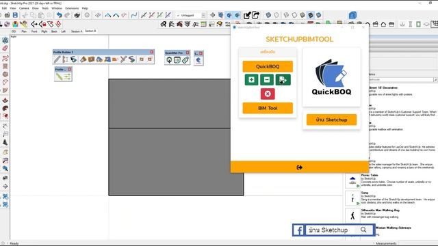Click the red circled X button

click(x=268, y=94)
